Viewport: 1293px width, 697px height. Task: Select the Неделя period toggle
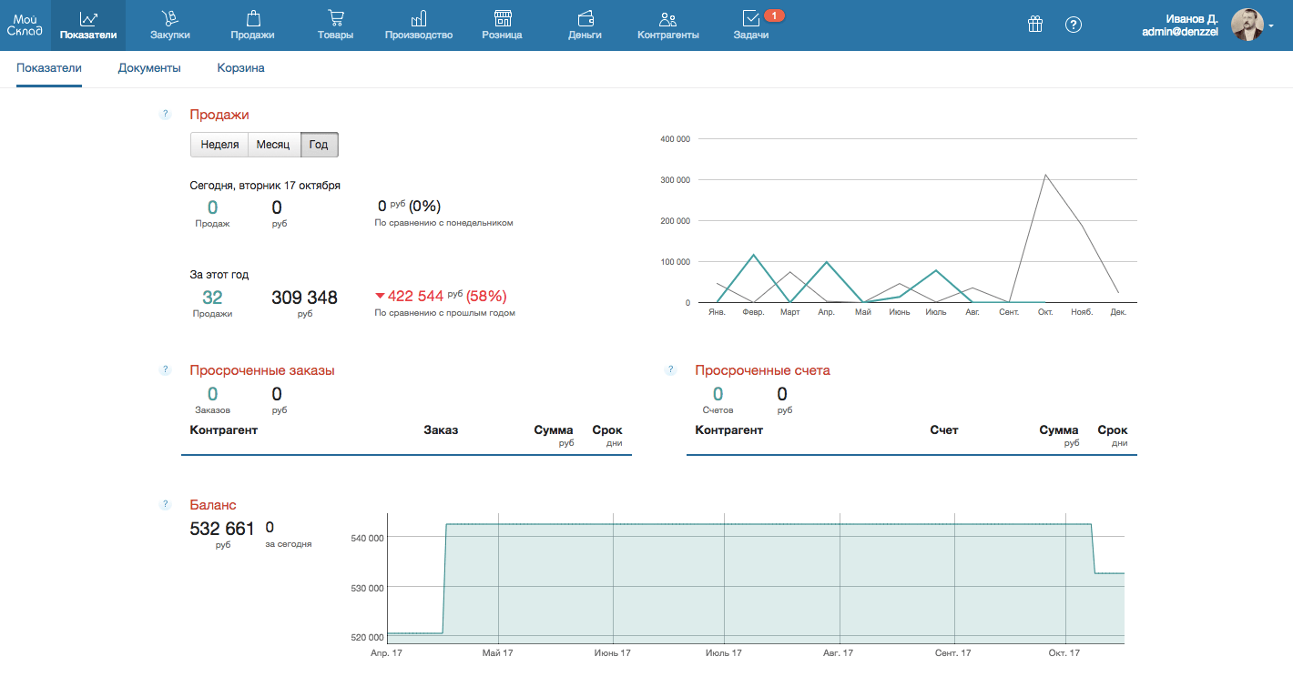click(219, 145)
